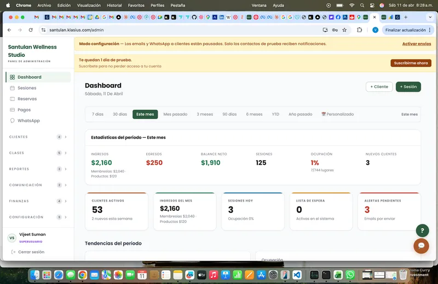Open the Perfiles menu
Image resolution: width=438 pixels, height=284 pixels.
tap(157, 5)
